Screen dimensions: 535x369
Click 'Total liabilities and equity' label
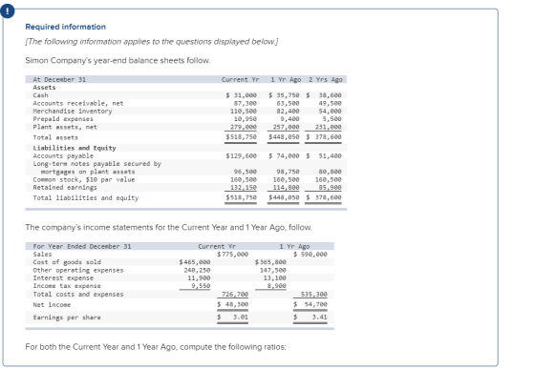86,198
